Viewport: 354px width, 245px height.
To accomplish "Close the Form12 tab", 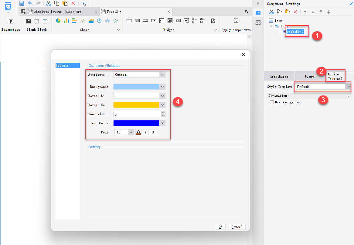I will (168, 12).
